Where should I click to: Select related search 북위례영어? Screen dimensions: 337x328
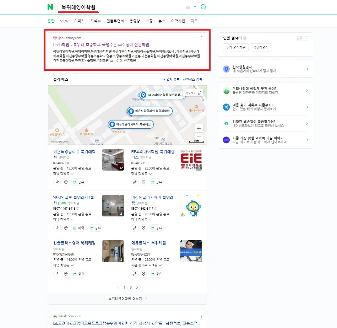tap(261, 48)
